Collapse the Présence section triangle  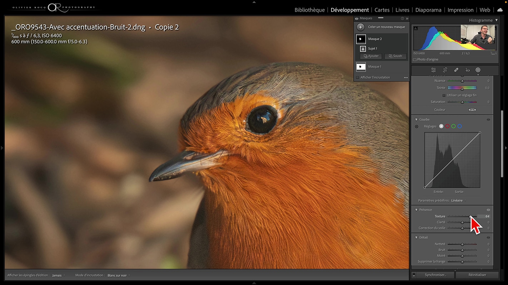click(416, 210)
